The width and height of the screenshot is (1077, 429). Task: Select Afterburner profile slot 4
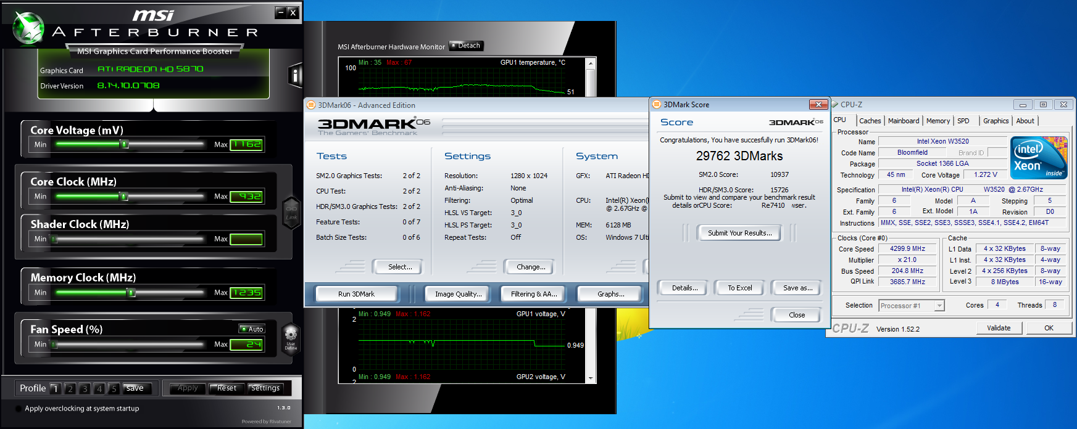pyautogui.click(x=99, y=388)
